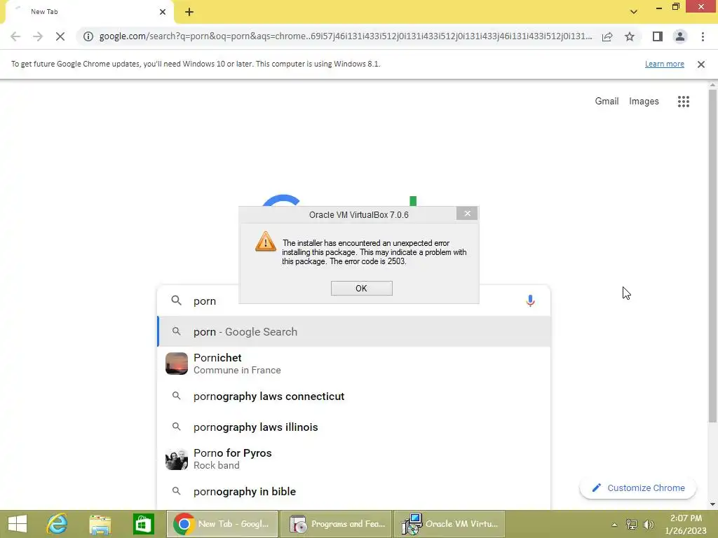
Task: Follow the Learn more link
Action: (x=665, y=64)
